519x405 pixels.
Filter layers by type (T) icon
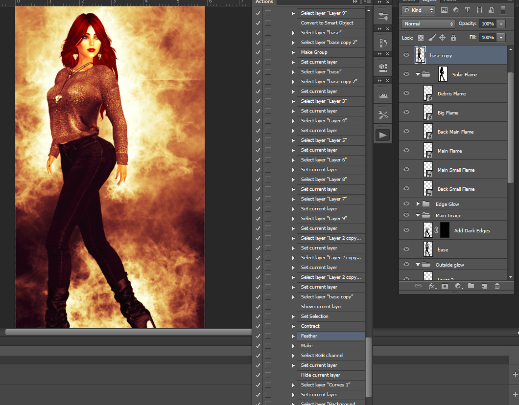coord(468,10)
